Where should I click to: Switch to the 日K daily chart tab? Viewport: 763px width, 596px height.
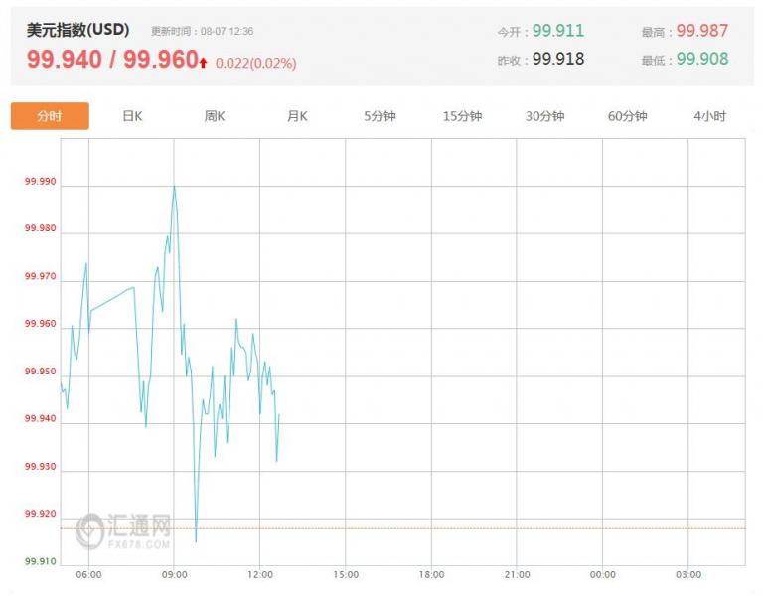(132, 116)
